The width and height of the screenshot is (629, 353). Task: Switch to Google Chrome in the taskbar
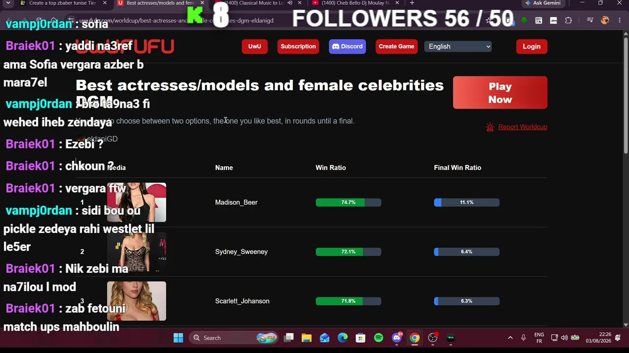tap(415, 338)
